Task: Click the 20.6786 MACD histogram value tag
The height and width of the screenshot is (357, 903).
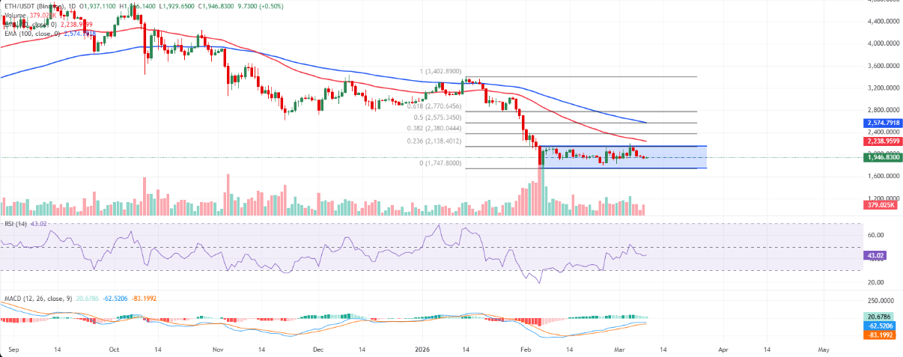Action: point(881,318)
